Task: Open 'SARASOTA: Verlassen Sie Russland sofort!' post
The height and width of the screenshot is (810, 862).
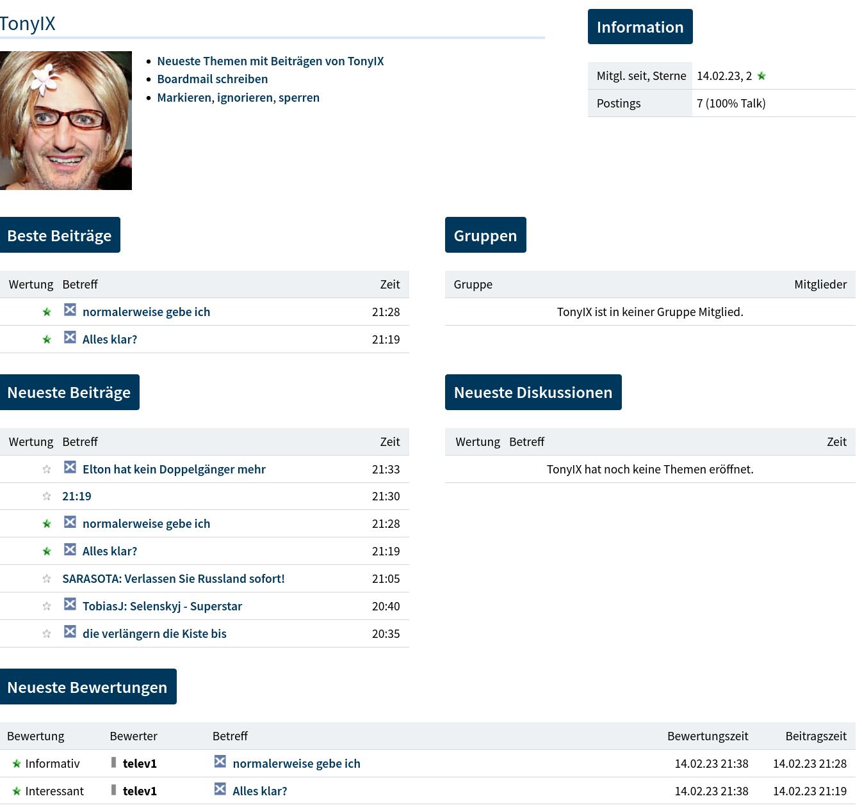Action: tap(173, 579)
